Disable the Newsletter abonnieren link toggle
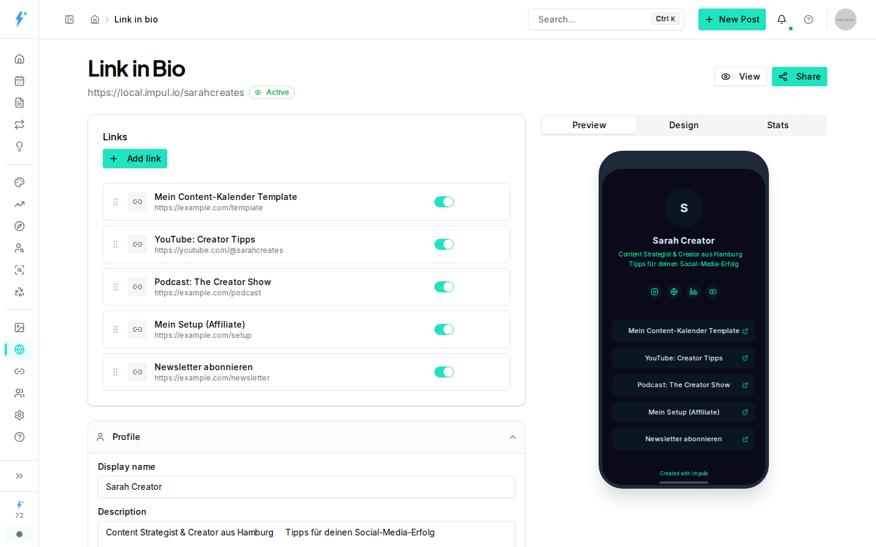This screenshot has width=876, height=547. pyautogui.click(x=444, y=371)
